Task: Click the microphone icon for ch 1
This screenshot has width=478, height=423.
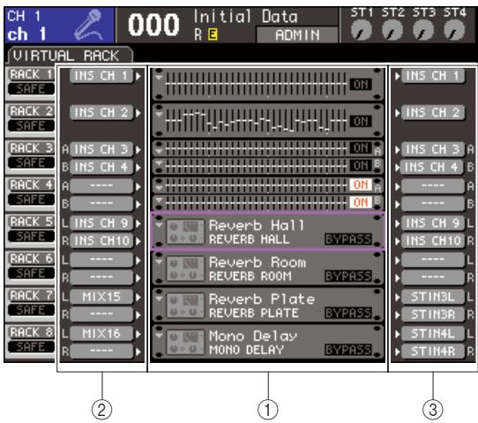Action: click(x=88, y=25)
